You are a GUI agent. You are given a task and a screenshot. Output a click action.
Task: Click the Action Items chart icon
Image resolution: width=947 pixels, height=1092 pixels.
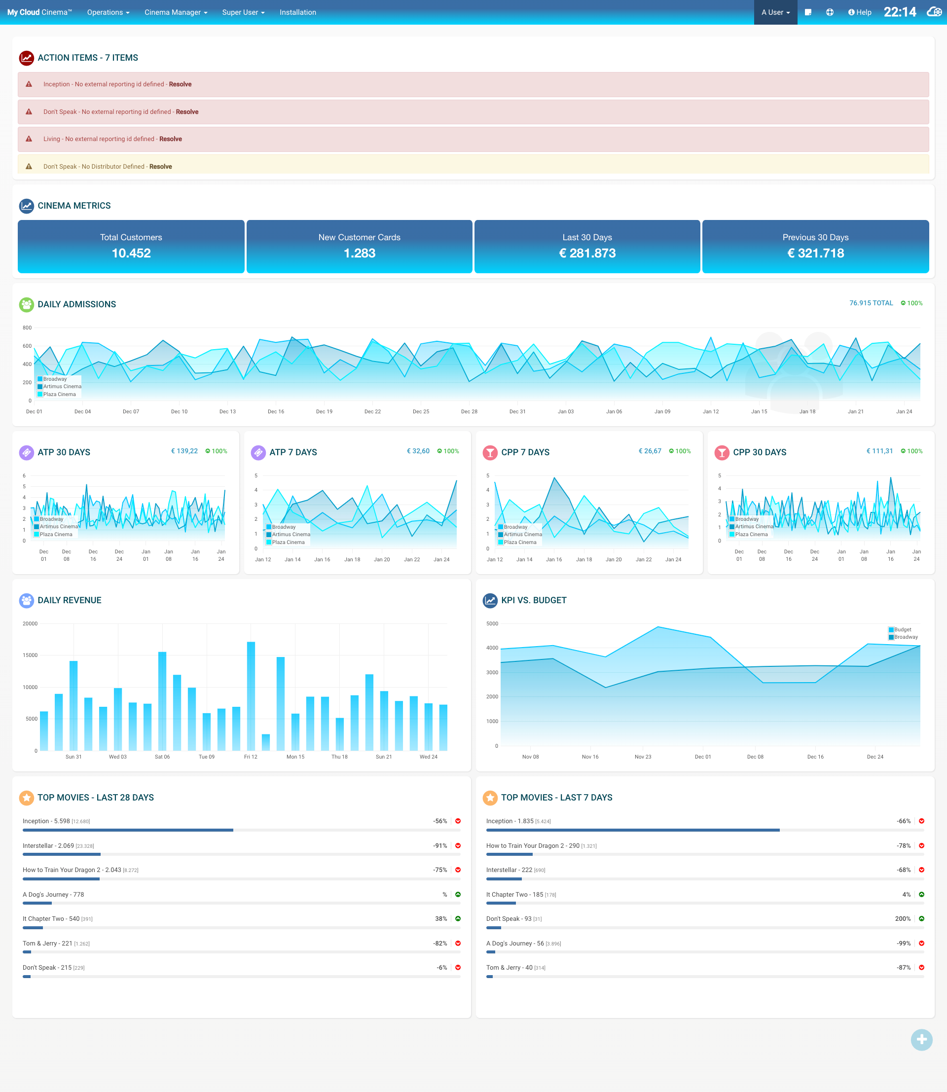coord(27,58)
